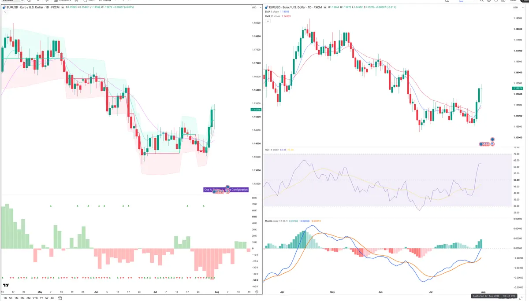Select the 6M time range
The width and height of the screenshot is (529, 301).
(29, 298)
